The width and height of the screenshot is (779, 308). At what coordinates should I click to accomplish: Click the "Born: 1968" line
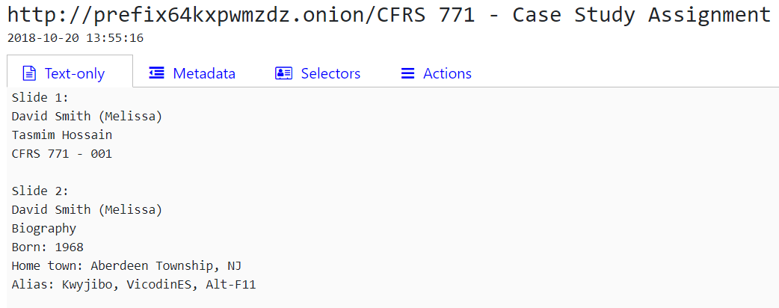point(48,247)
